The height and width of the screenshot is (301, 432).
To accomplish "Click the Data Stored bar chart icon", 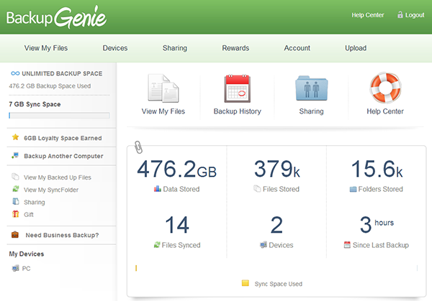I will 157,189.
